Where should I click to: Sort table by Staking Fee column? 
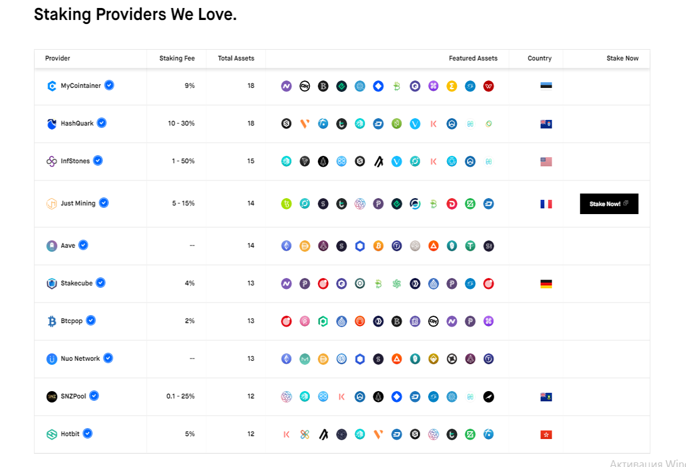pos(177,58)
